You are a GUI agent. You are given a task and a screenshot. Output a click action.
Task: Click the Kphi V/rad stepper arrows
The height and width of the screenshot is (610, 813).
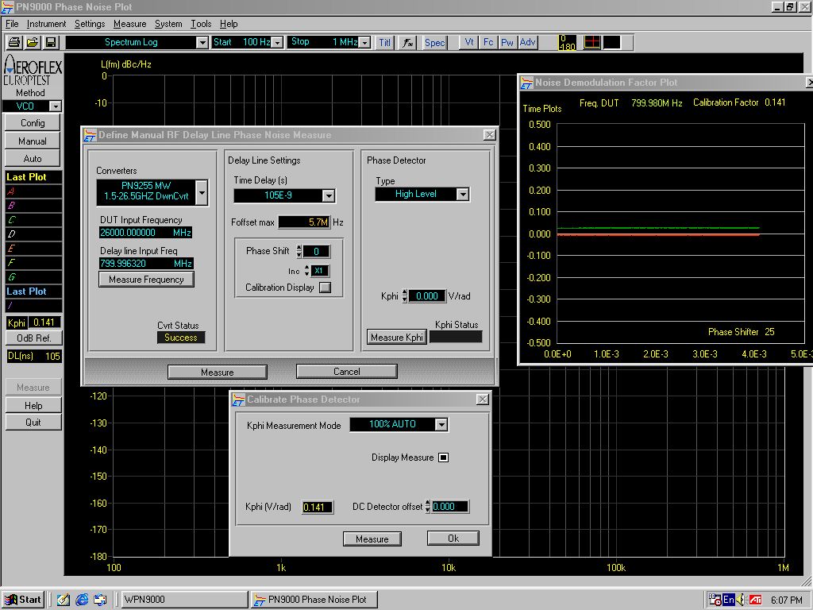[404, 296]
